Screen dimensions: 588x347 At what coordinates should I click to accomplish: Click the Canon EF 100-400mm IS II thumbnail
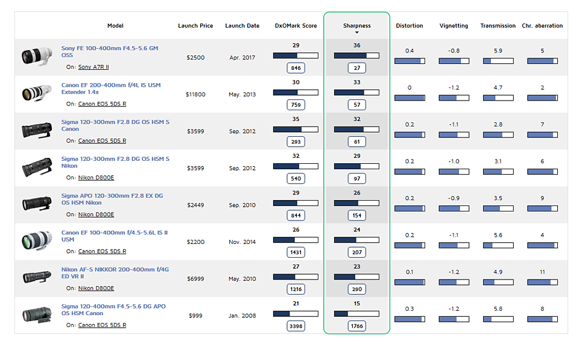click(x=37, y=240)
